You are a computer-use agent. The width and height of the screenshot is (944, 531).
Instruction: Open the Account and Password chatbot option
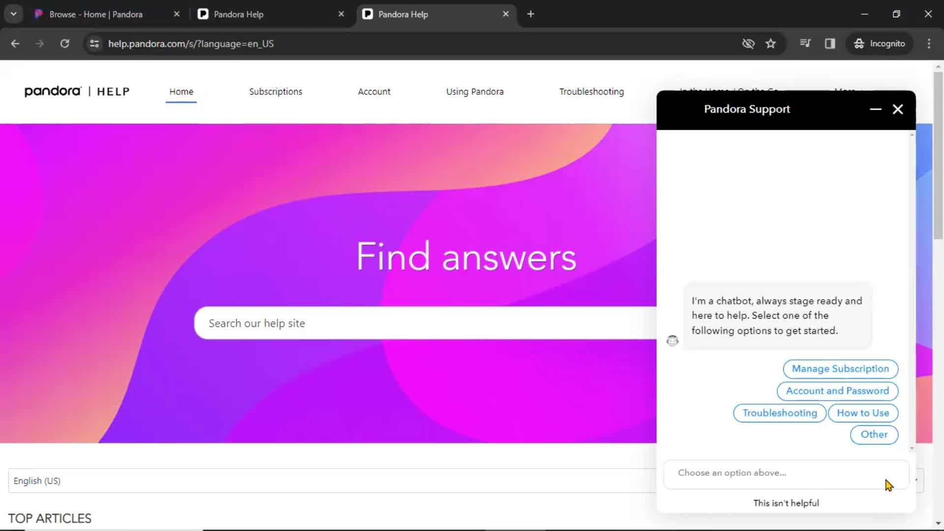[x=838, y=390]
